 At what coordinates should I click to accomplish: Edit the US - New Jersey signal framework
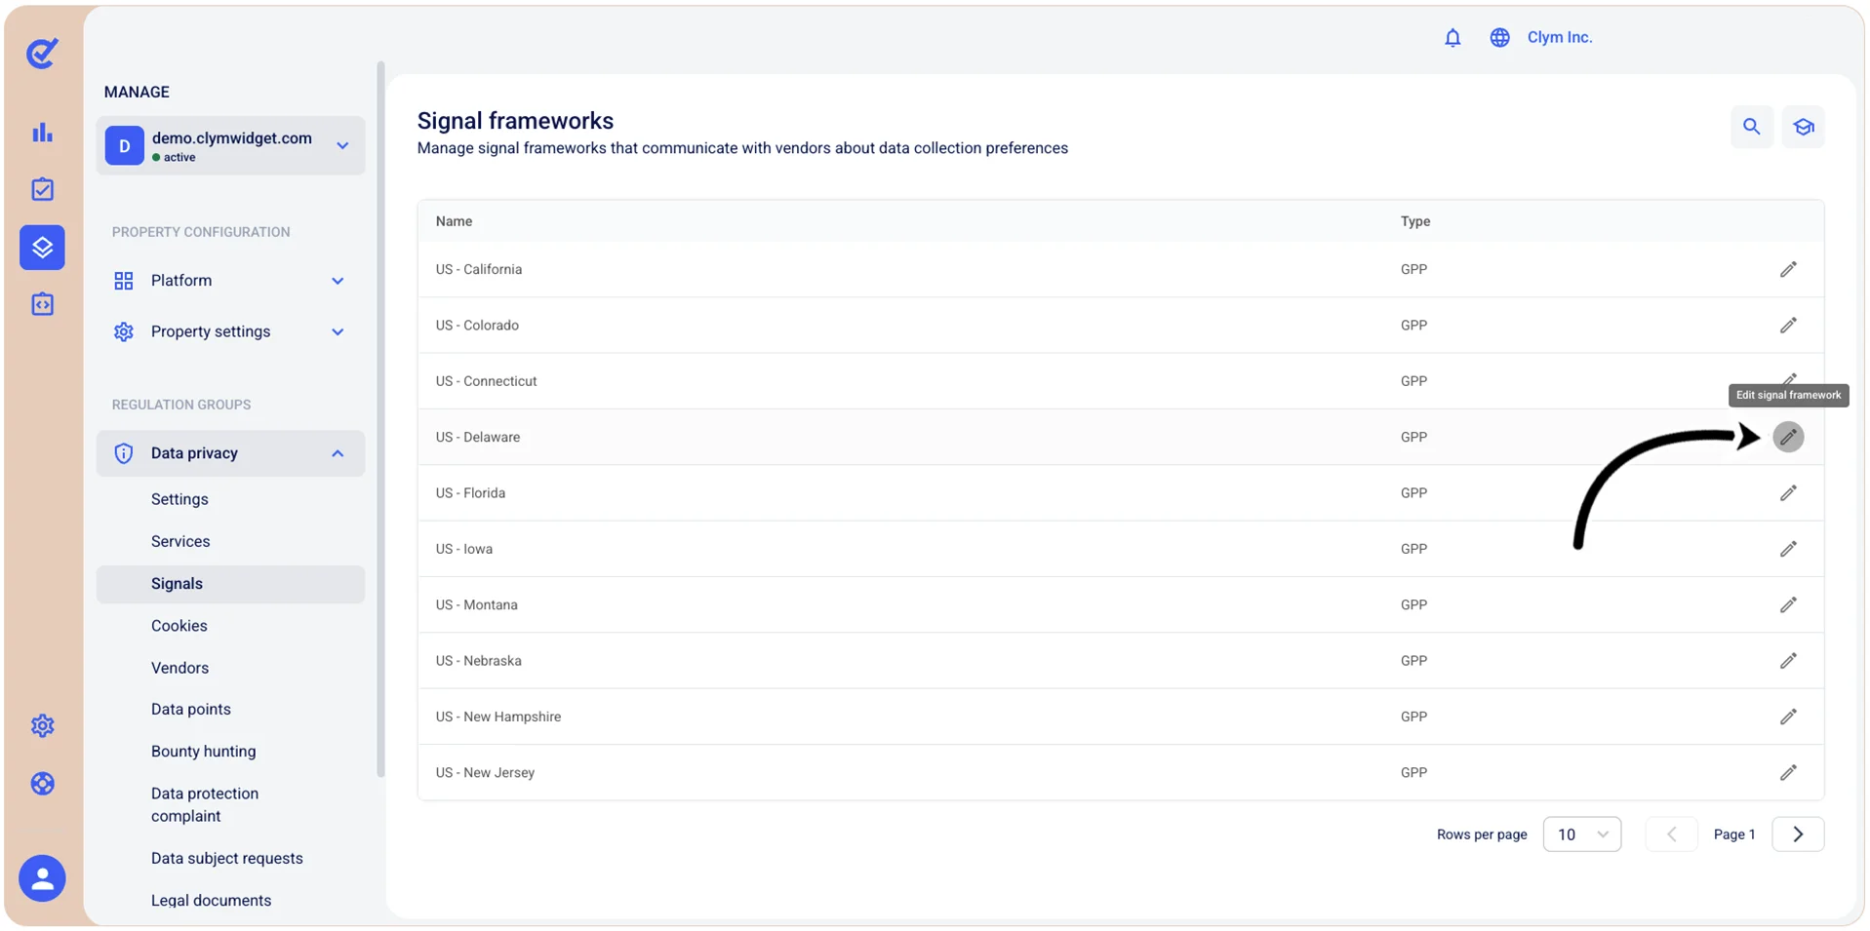(1788, 772)
